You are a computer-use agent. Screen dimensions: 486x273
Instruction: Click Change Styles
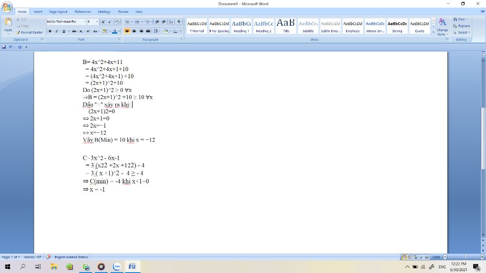442,27
